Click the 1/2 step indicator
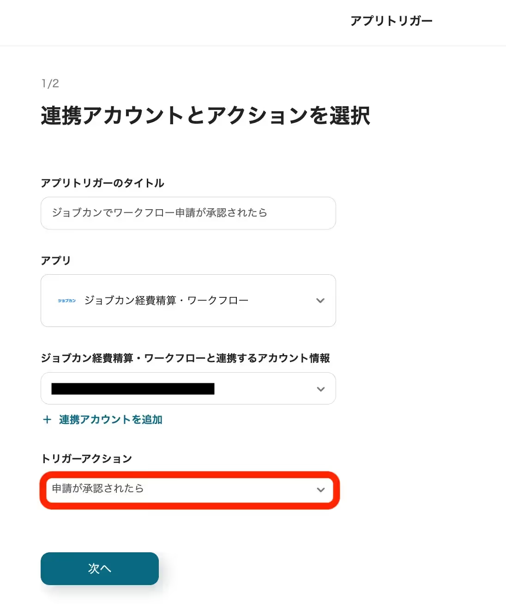The height and width of the screenshot is (604, 506). pos(50,84)
